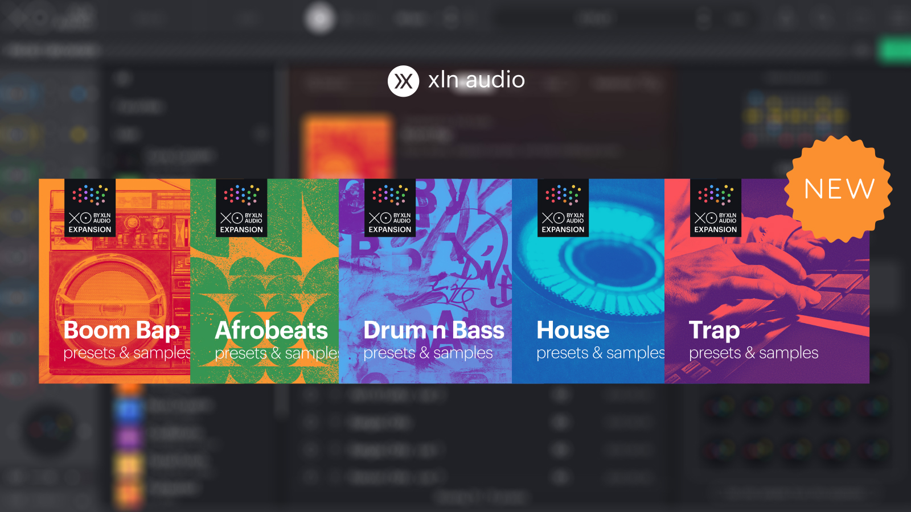The width and height of the screenshot is (911, 512).
Task: Click the XO Expansion badge on Afrobeats
Action: point(241,208)
